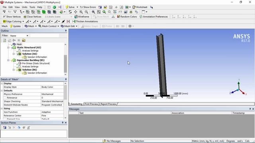Select Solution (B6) in the tree

point(29,70)
